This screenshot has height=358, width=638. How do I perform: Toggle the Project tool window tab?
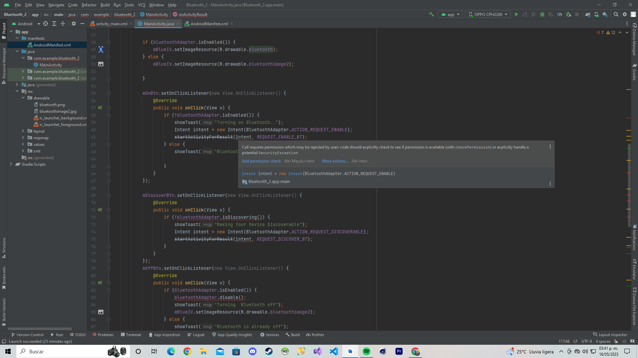coord(4,30)
